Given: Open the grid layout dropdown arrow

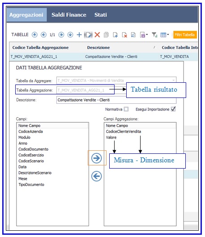Looking at the screenshot, I should pyautogui.click(x=168, y=34).
